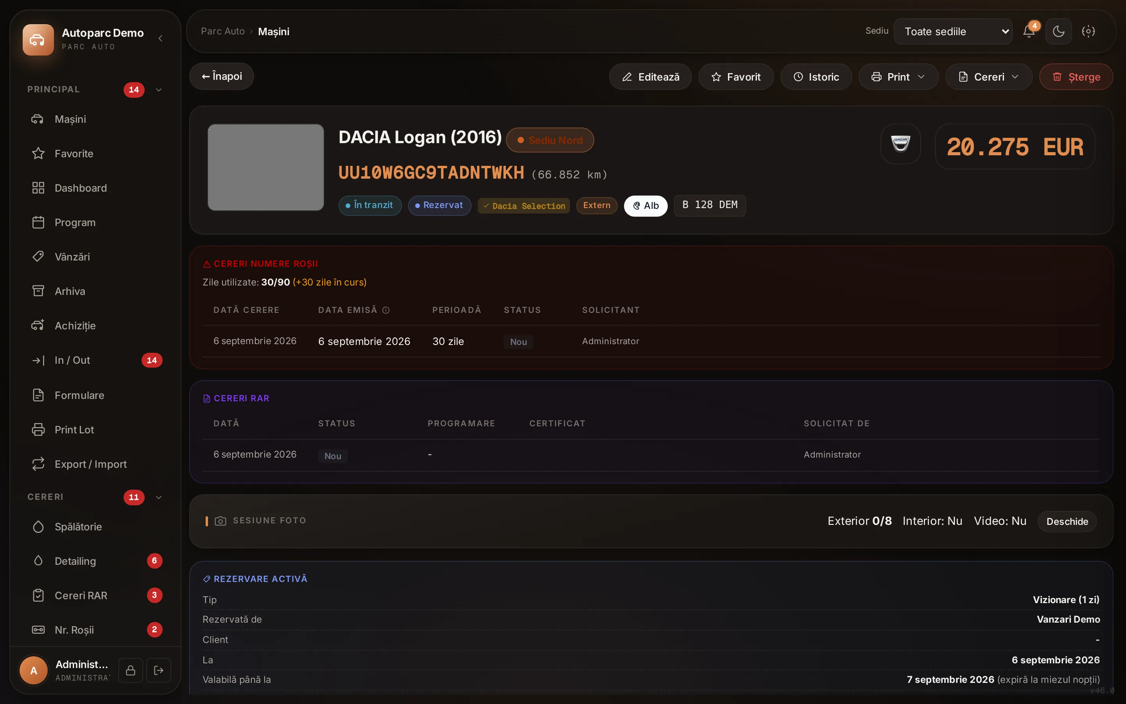Open Favorite in the sidebar
1126x704 pixels.
[x=95, y=154]
